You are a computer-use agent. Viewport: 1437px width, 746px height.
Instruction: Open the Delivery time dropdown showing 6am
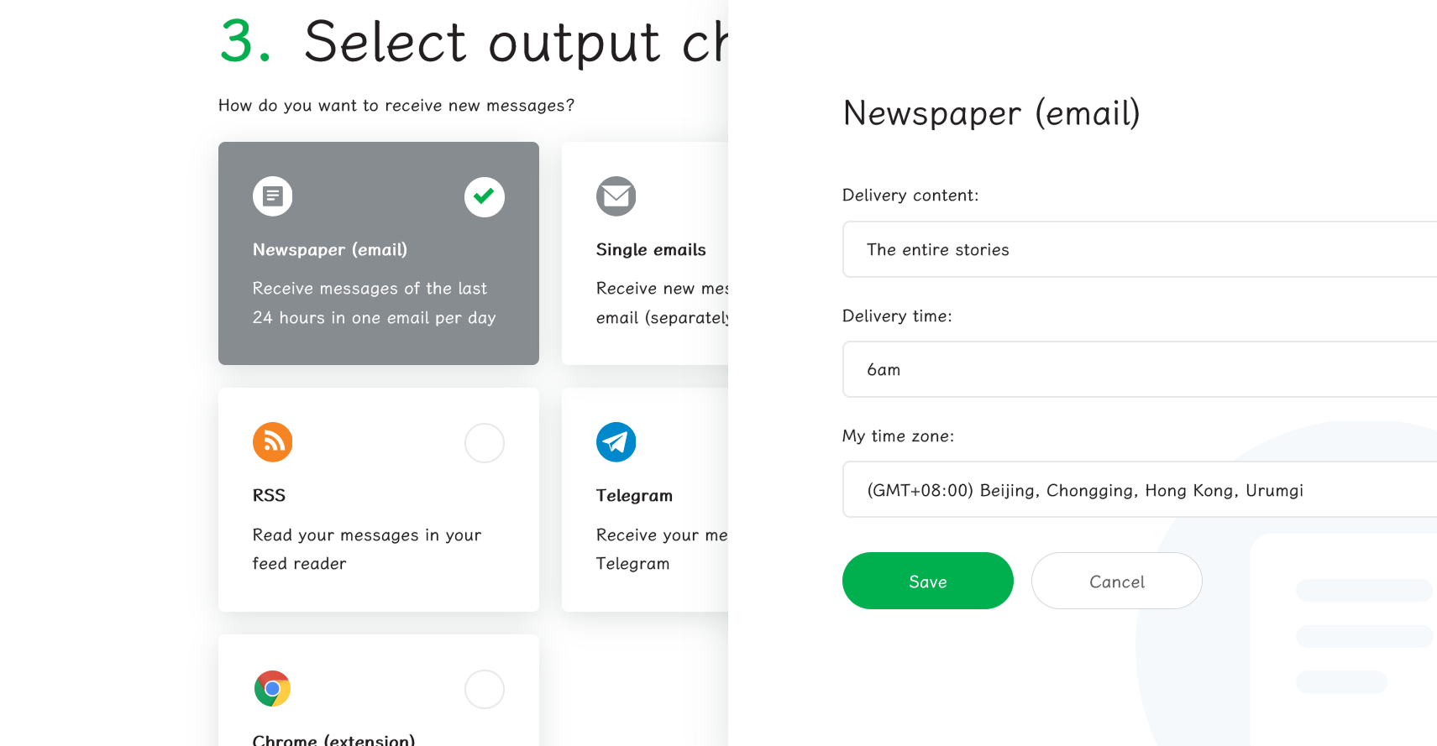[x=1139, y=369]
